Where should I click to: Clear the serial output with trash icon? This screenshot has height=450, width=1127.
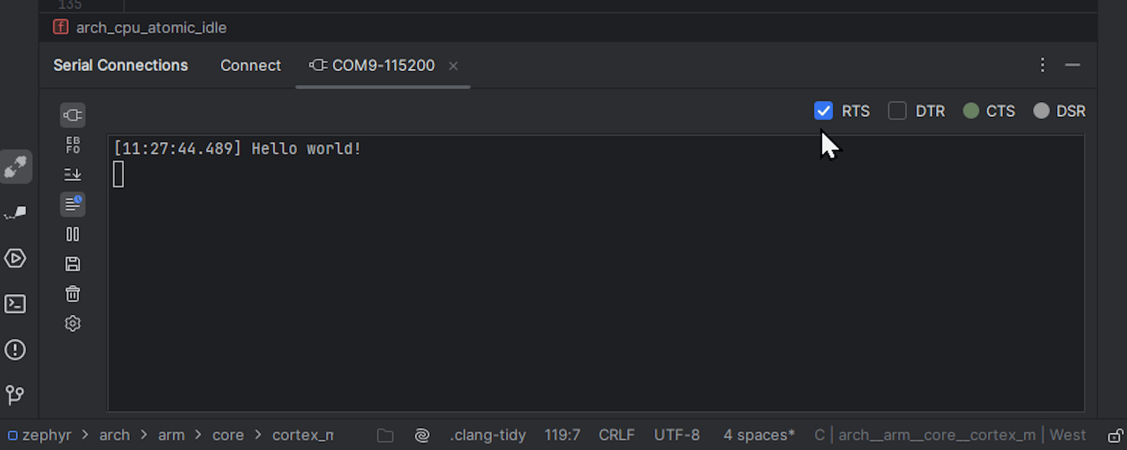pyautogui.click(x=73, y=294)
